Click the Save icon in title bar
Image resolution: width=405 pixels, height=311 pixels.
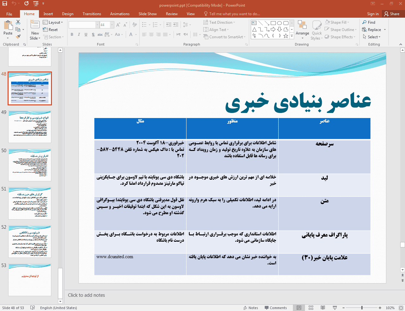5,3
